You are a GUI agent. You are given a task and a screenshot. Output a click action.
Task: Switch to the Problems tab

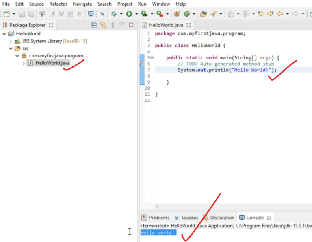[155, 218]
